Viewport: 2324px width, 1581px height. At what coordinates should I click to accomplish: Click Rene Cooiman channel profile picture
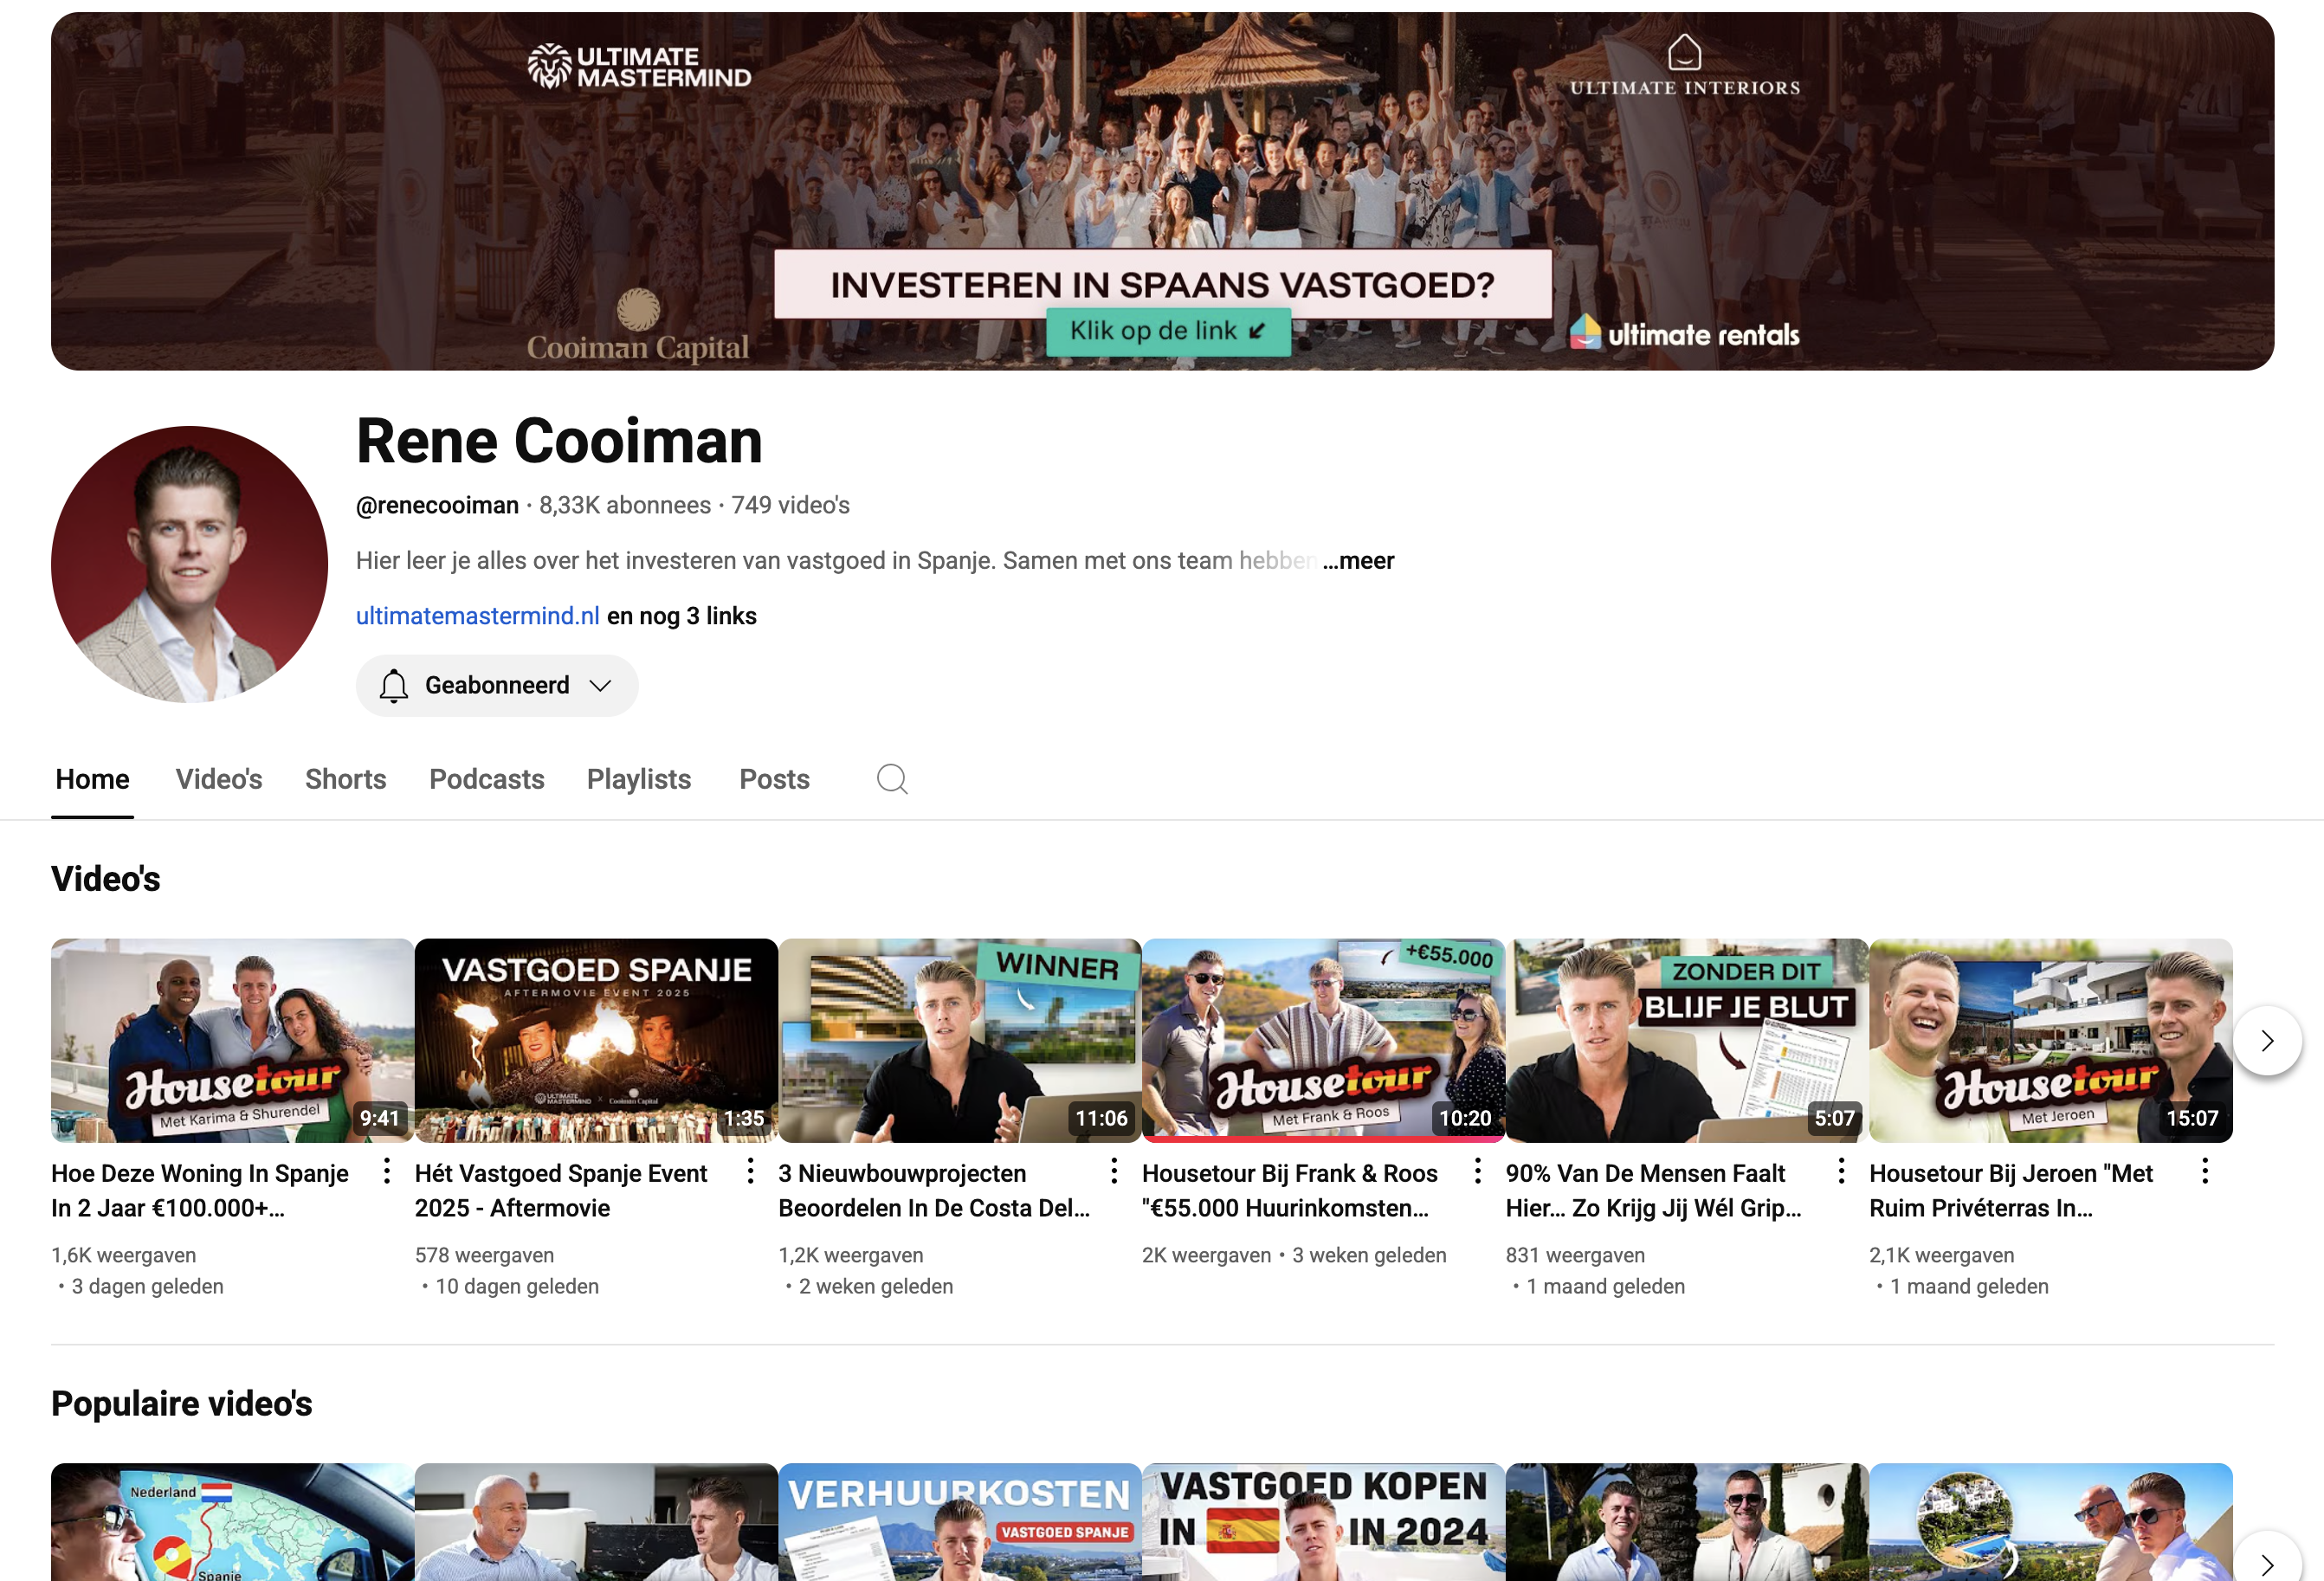(189, 565)
